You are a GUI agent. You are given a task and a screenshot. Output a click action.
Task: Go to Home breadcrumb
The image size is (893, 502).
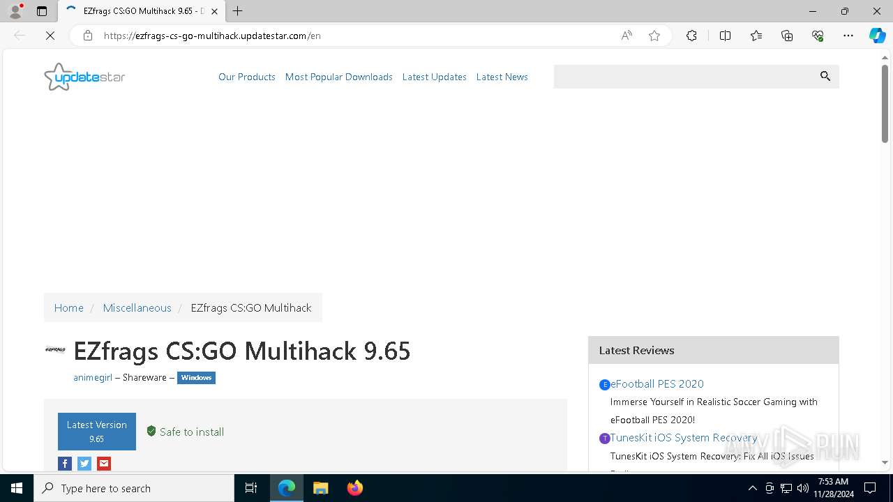[69, 307]
